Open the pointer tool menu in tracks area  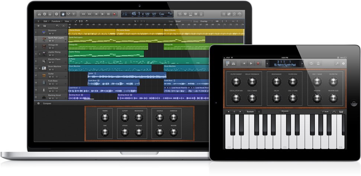(136, 21)
